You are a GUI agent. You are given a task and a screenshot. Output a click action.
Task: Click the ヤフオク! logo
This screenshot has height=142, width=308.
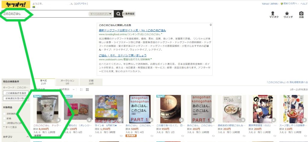[16, 4]
